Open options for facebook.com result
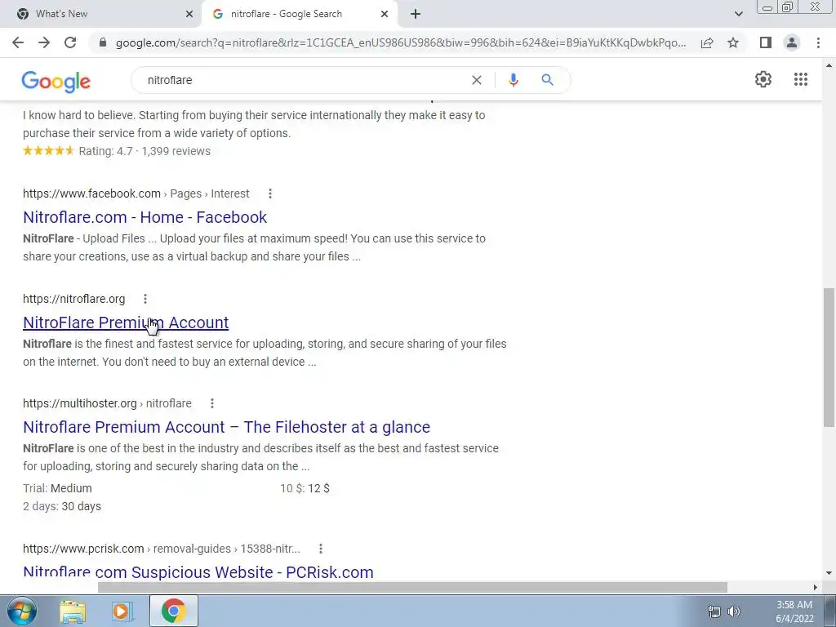Image resolution: width=836 pixels, height=627 pixels. [x=269, y=193]
